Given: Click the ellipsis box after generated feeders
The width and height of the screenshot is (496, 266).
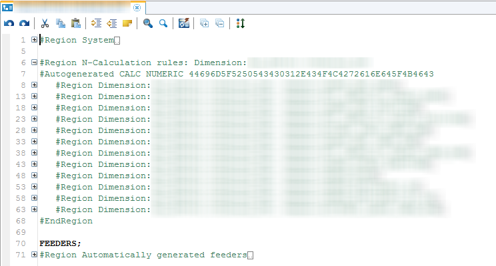Looking at the screenshot, I should pos(250,255).
